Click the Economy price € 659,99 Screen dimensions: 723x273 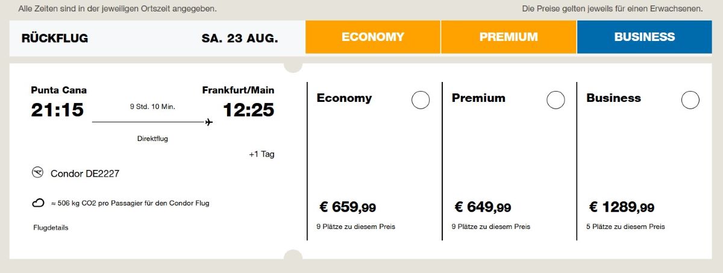pos(348,207)
